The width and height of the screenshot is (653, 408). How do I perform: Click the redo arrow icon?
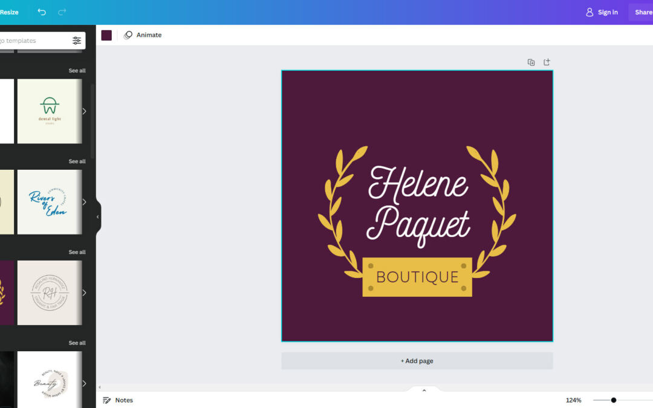(x=62, y=12)
